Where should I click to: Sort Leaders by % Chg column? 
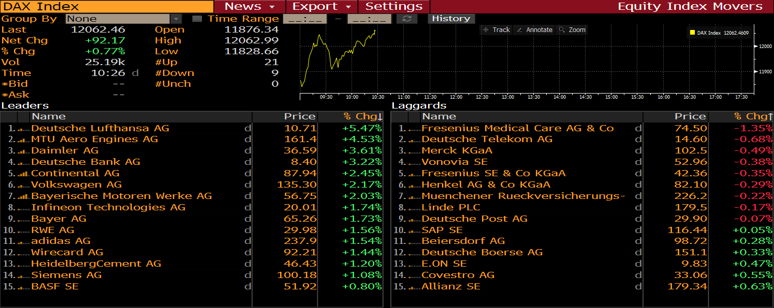pyautogui.click(x=362, y=116)
